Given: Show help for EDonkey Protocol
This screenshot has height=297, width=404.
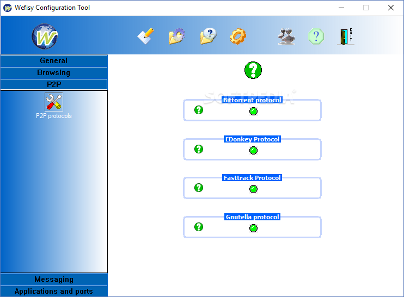Looking at the screenshot, I should tap(199, 149).
